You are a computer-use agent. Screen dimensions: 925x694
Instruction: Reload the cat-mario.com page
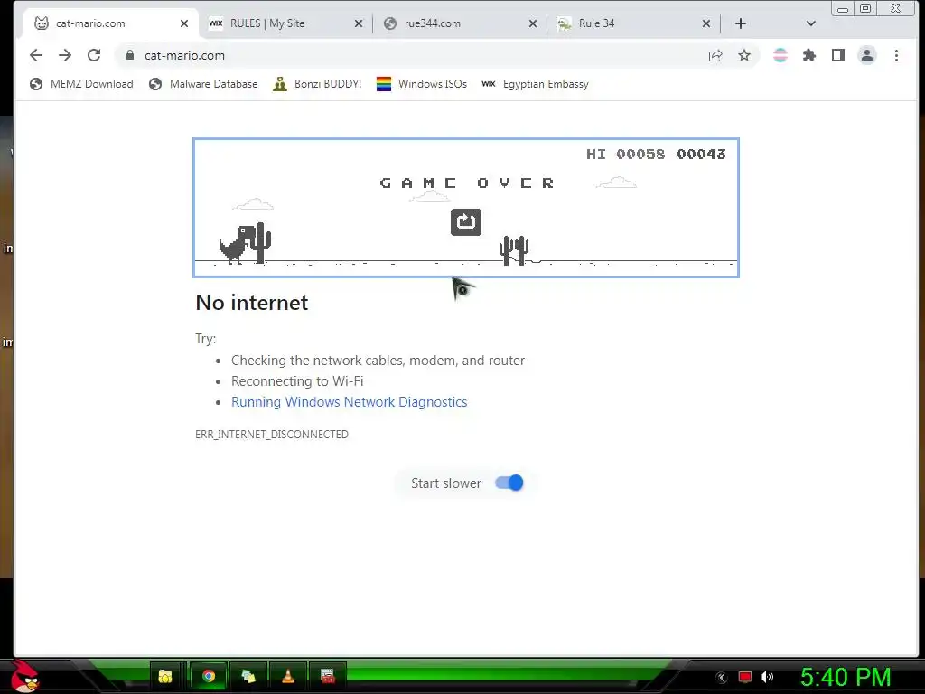tap(94, 55)
